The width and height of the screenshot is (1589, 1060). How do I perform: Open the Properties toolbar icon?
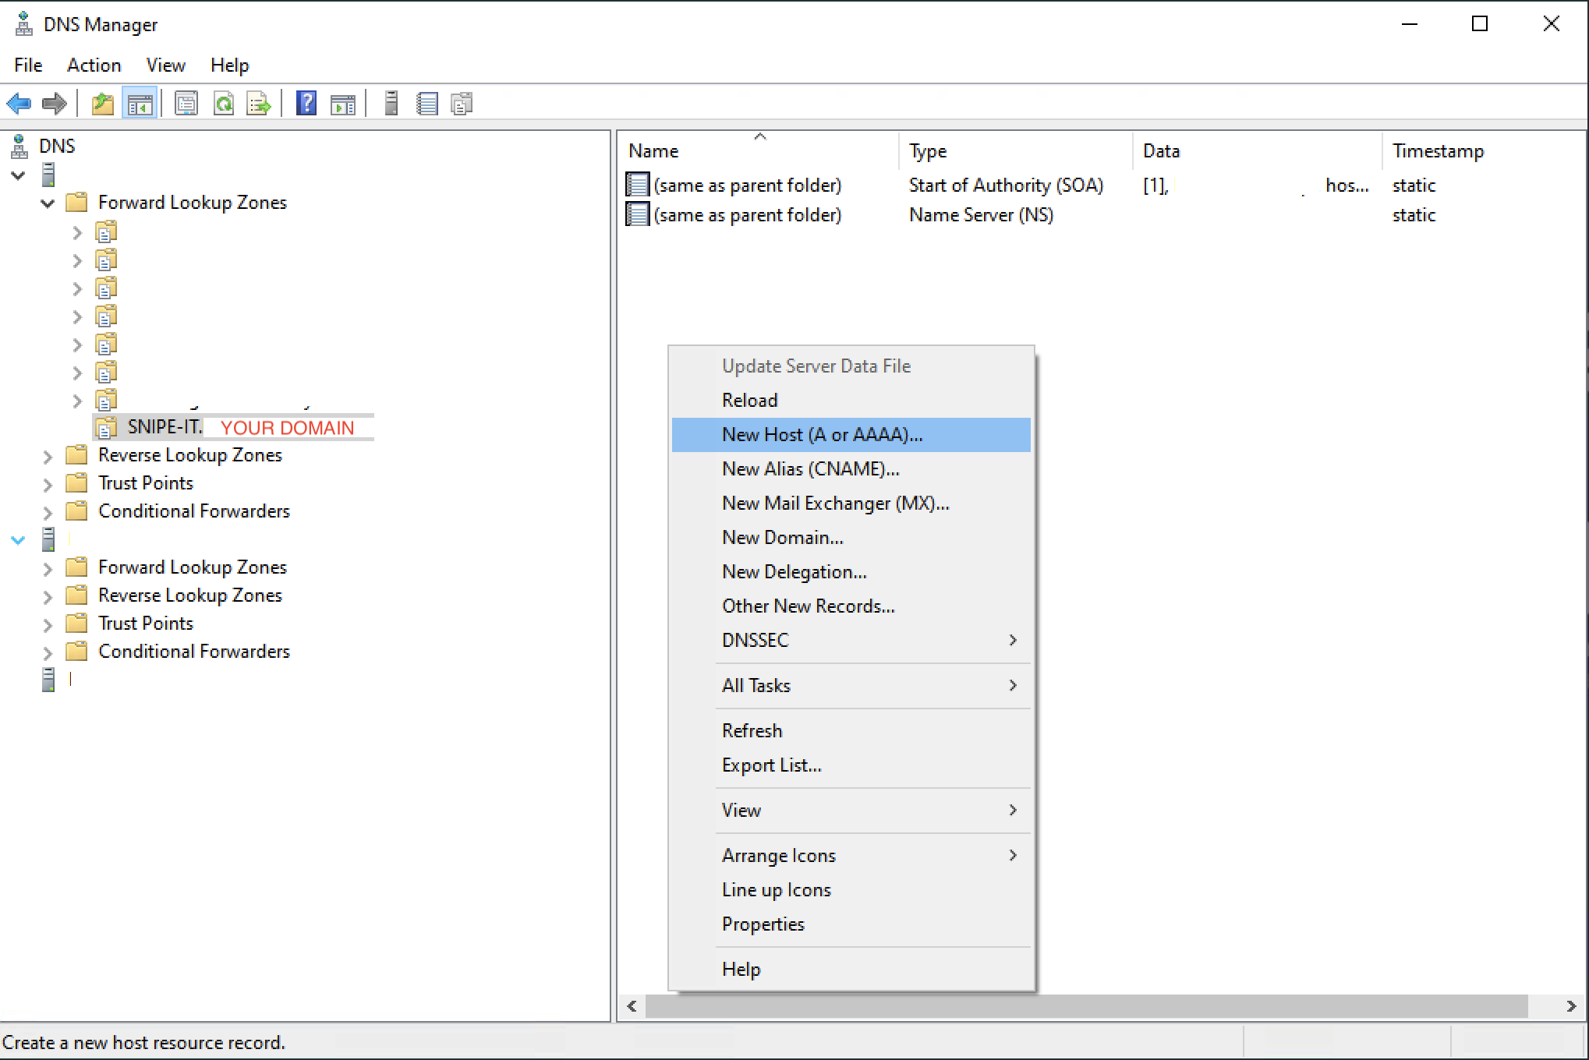186,104
